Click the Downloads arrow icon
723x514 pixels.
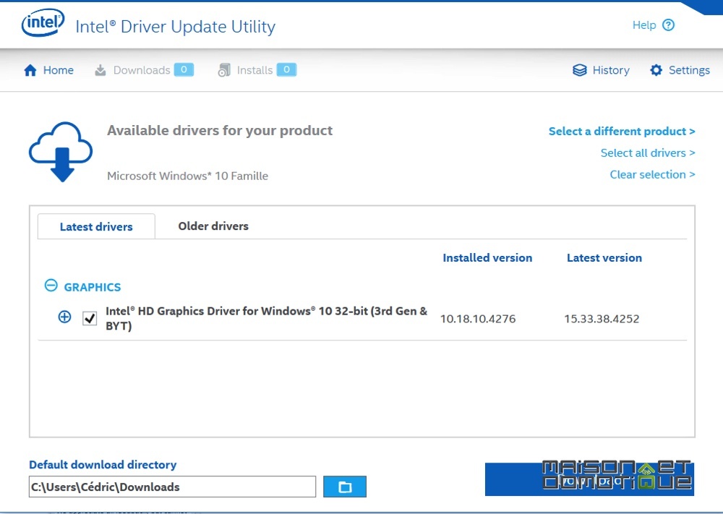point(100,70)
